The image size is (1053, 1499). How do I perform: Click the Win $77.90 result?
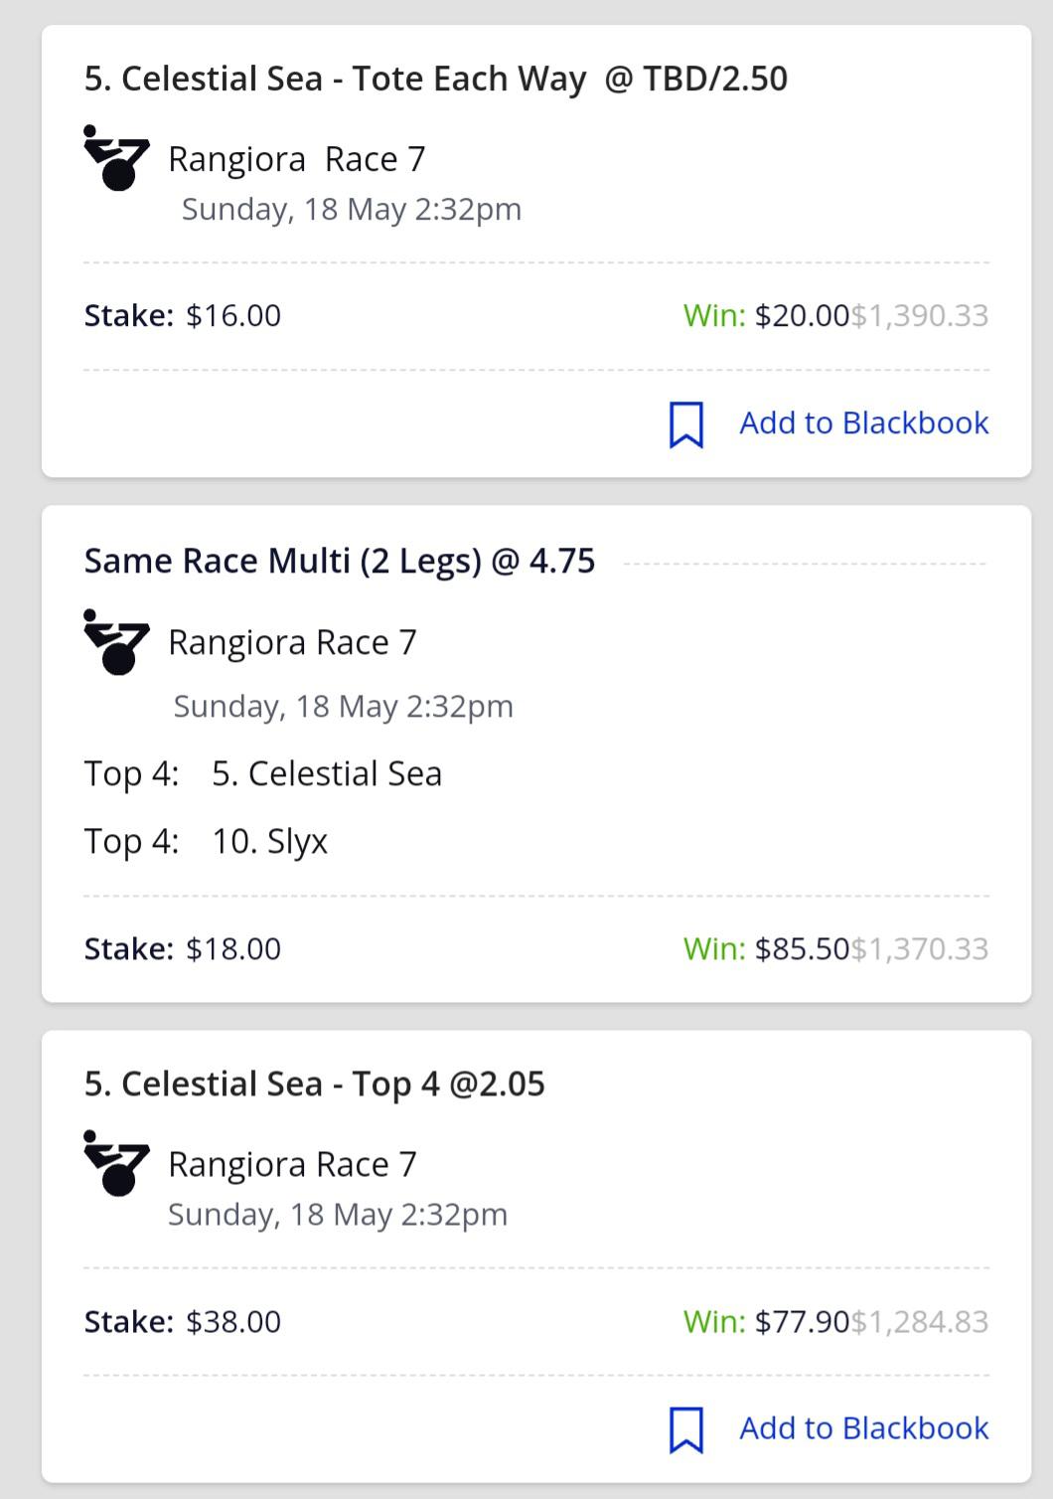tap(767, 1321)
